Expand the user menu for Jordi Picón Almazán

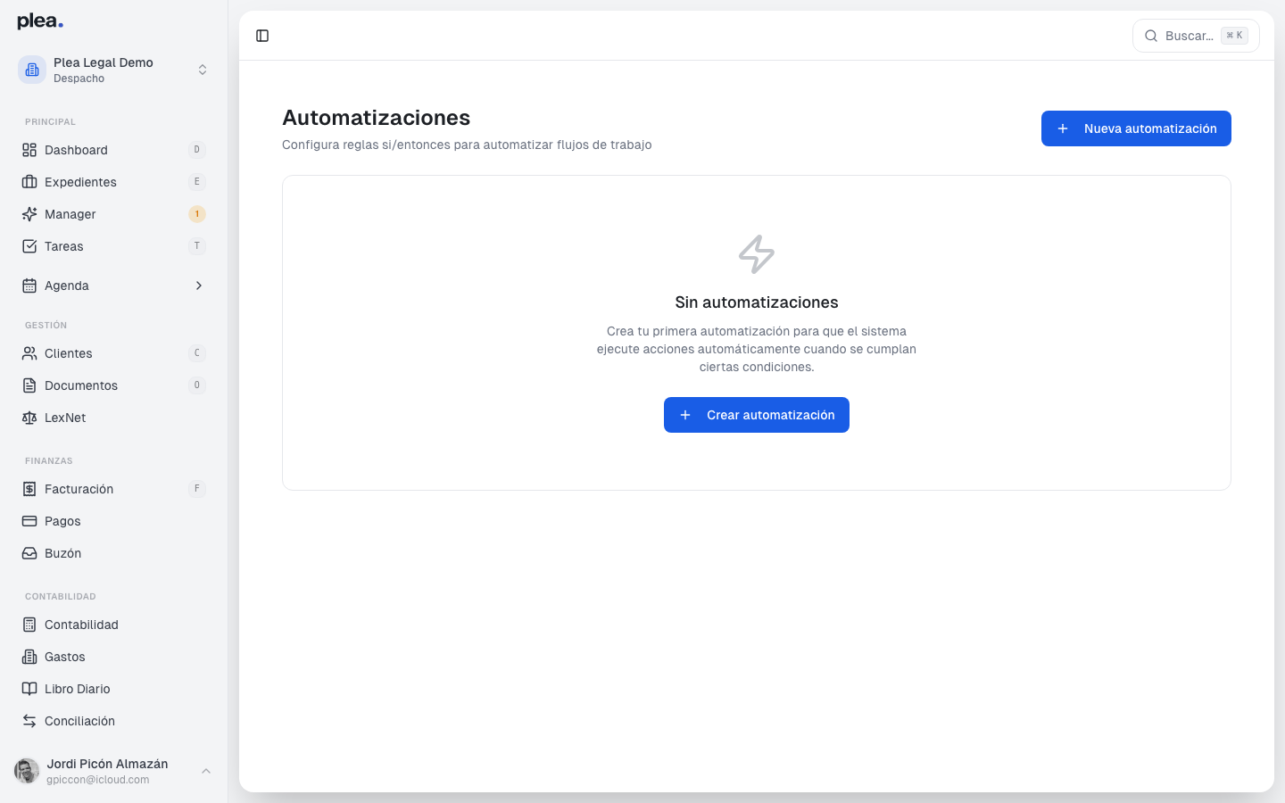206,771
